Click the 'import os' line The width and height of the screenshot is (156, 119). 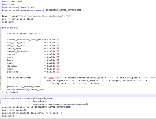click(x=8, y=4)
